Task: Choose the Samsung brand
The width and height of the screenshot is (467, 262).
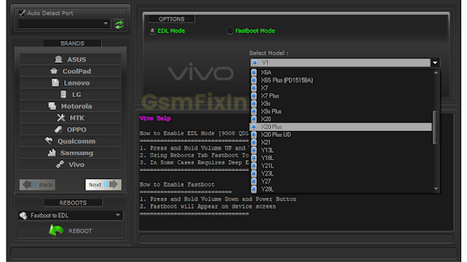Action: coord(71,153)
